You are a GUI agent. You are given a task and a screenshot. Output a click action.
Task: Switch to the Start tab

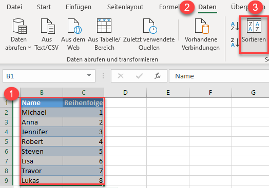[44, 7]
